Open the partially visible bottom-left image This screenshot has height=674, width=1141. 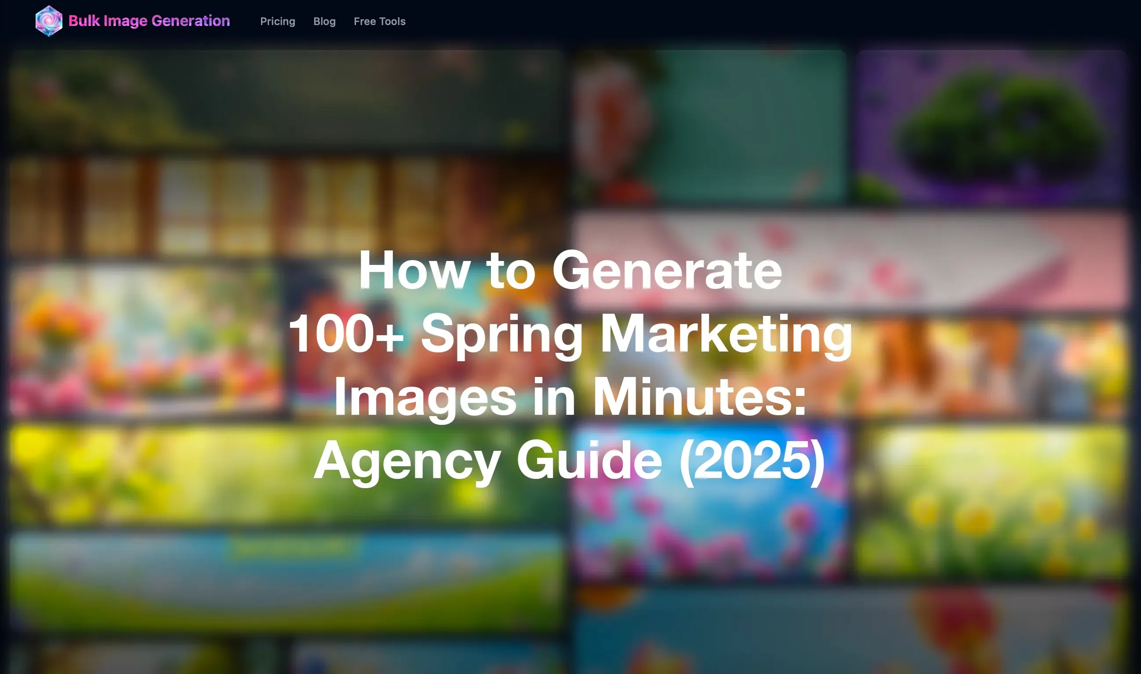point(145,658)
